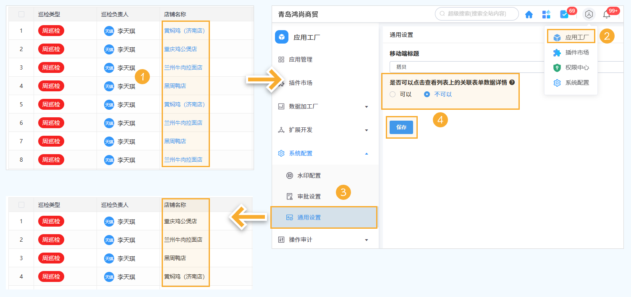631x297 pixels.
Task: Click the home icon in the top bar
Action: pyautogui.click(x=529, y=14)
